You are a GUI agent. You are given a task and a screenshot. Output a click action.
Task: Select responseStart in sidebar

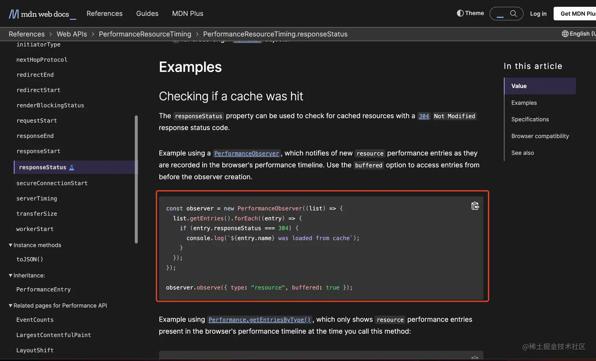(38, 151)
